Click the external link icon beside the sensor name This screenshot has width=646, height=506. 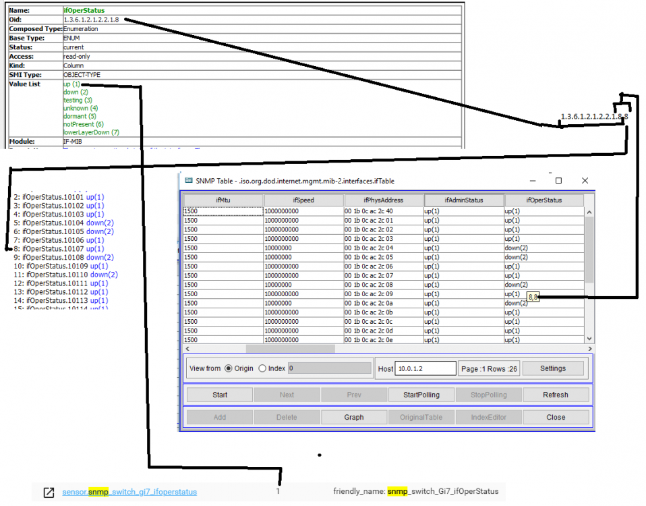[x=48, y=493]
